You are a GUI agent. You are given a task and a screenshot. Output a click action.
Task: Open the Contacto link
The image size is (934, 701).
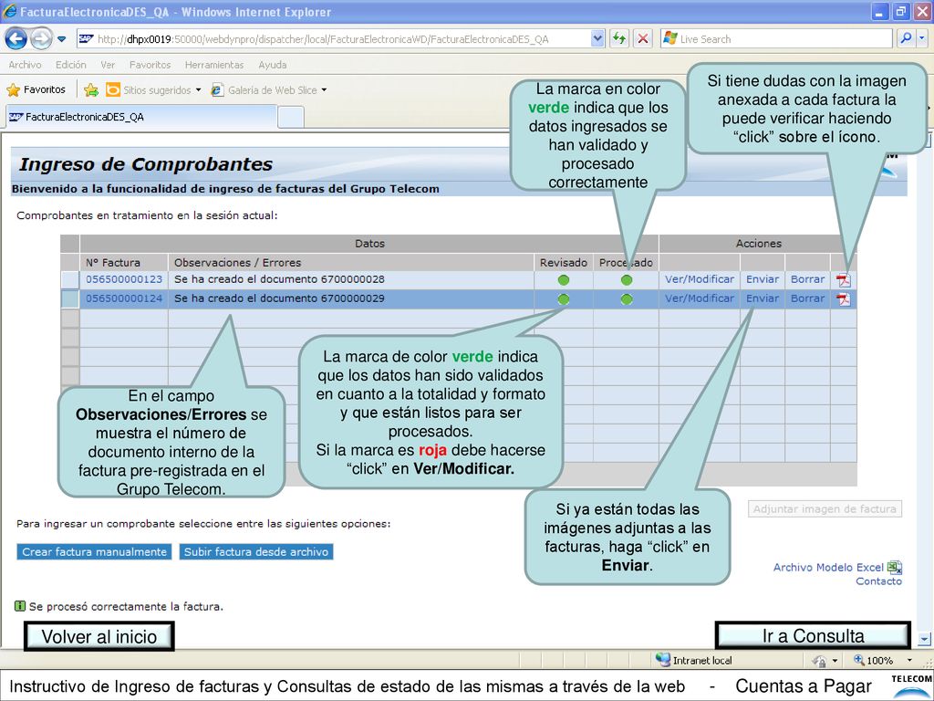[878, 581]
